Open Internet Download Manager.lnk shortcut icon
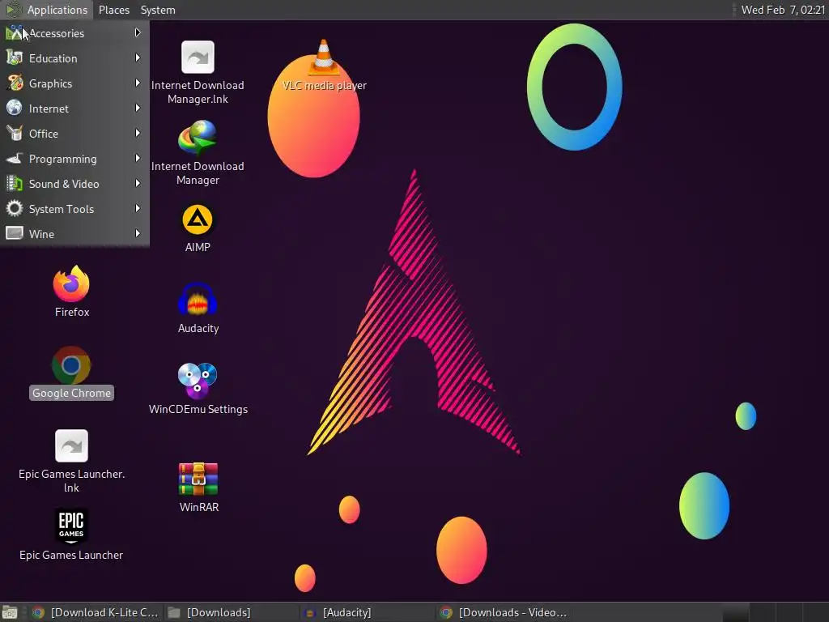The height and width of the screenshot is (622, 829). tap(198, 58)
